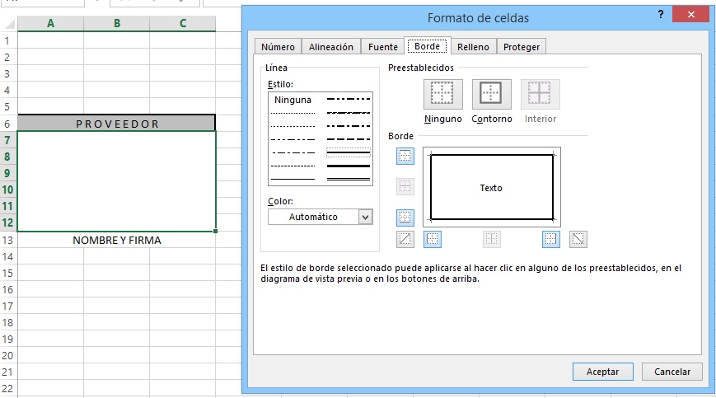Select the thickest solid line style
The image size is (716, 398).
pos(349,166)
